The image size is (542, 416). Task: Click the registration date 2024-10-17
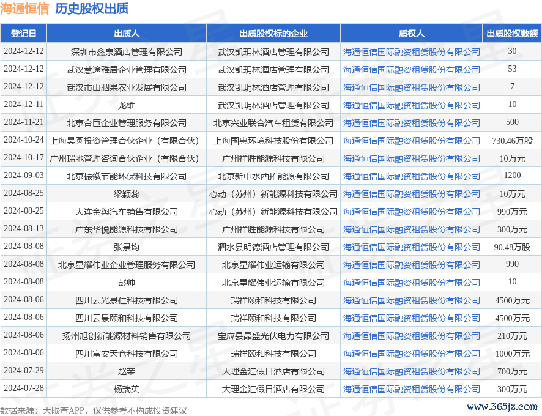pyautogui.click(x=24, y=157)
